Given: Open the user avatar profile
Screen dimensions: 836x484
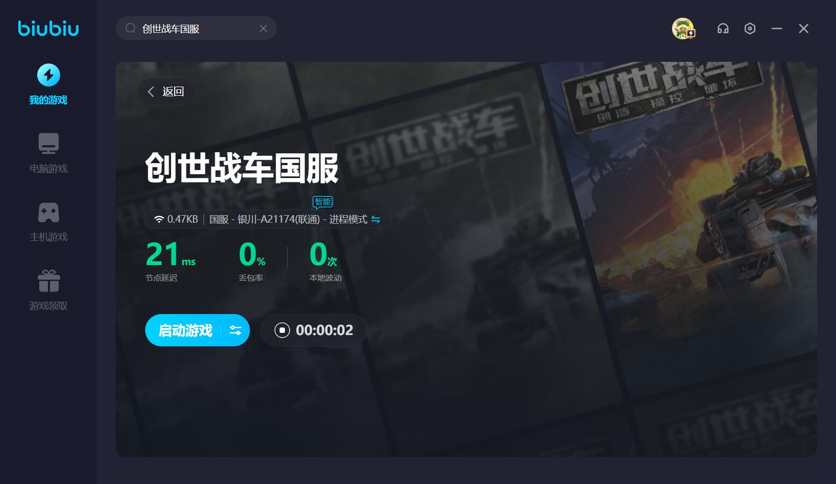Looking at the screenshot, I should pos(683,29).
